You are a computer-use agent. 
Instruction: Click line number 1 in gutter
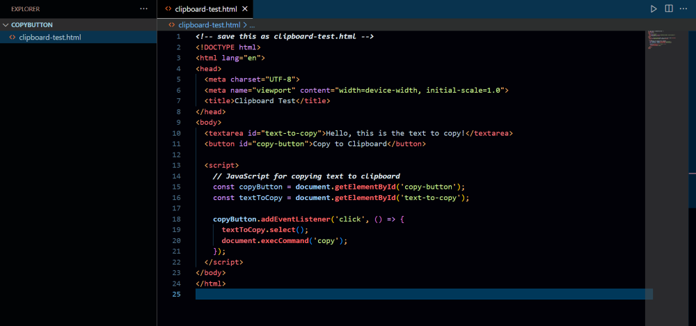coord(178,36)
